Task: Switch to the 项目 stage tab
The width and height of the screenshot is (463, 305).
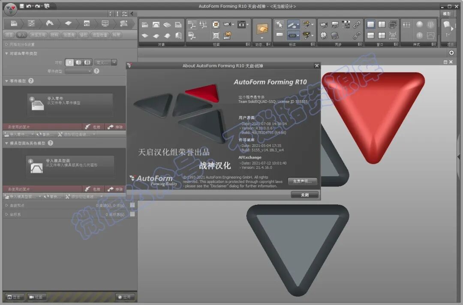Action: 9,35
